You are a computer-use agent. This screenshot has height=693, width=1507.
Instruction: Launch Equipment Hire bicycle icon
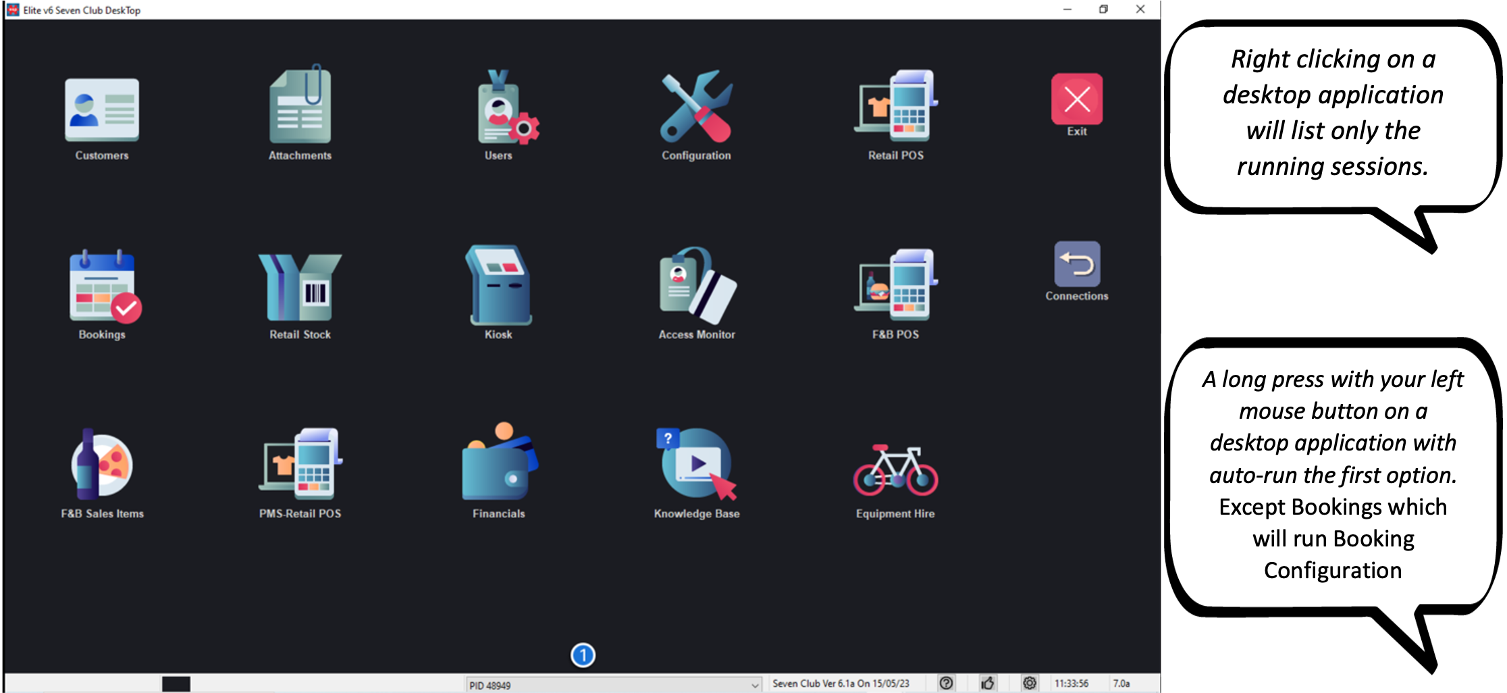tap(896, 469)
